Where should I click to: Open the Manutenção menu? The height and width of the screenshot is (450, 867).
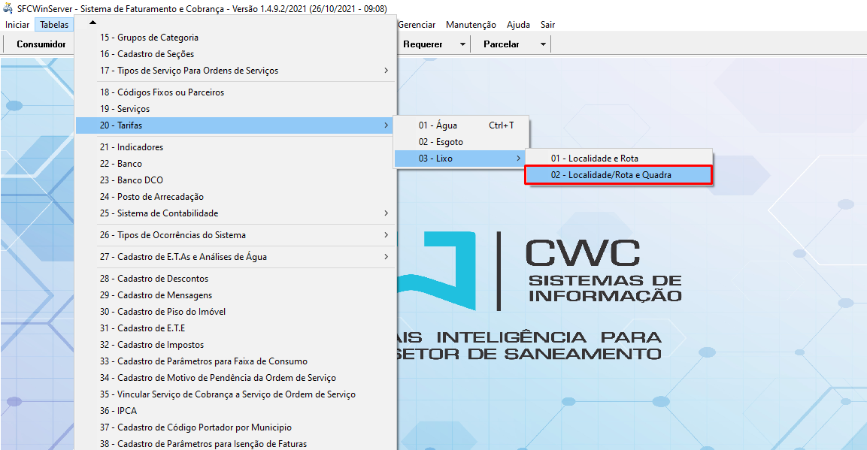[x=471, y=25]
